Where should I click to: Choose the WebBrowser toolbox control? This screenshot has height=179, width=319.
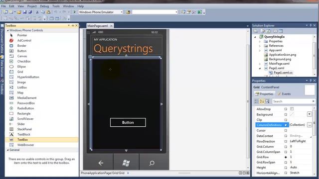point(41,145)
